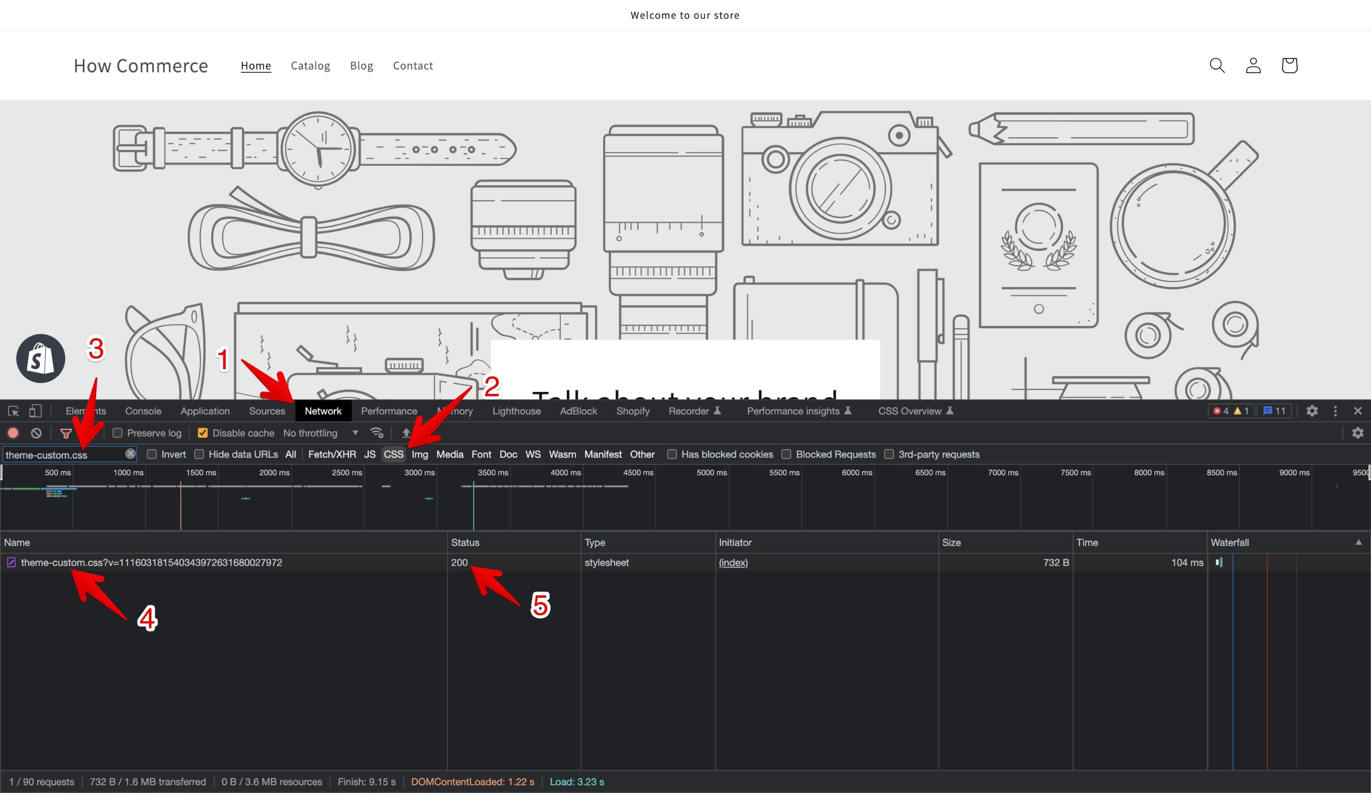Uncheck the Disable cache checkbox

(202, 433)
